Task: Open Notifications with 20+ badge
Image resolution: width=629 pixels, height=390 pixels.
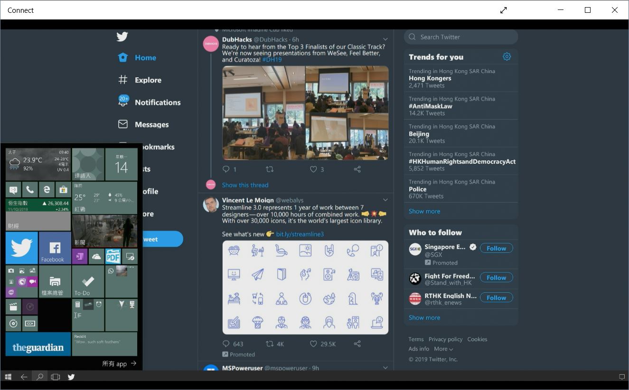Action: [x=149, y=102]
